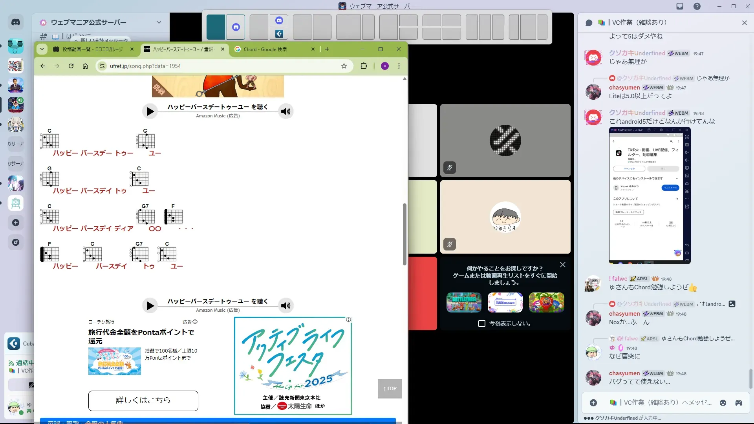Open the chat attachment plus button
This screenshot has height=424, width=754.
(x=593, y=403)
